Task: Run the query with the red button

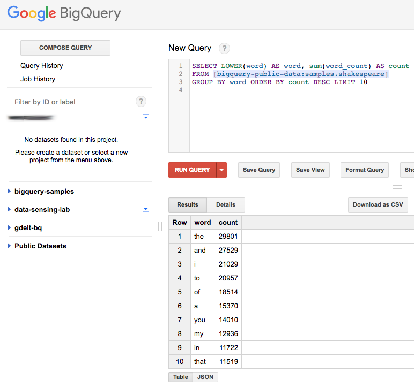Action: click(x=192, y=170)
